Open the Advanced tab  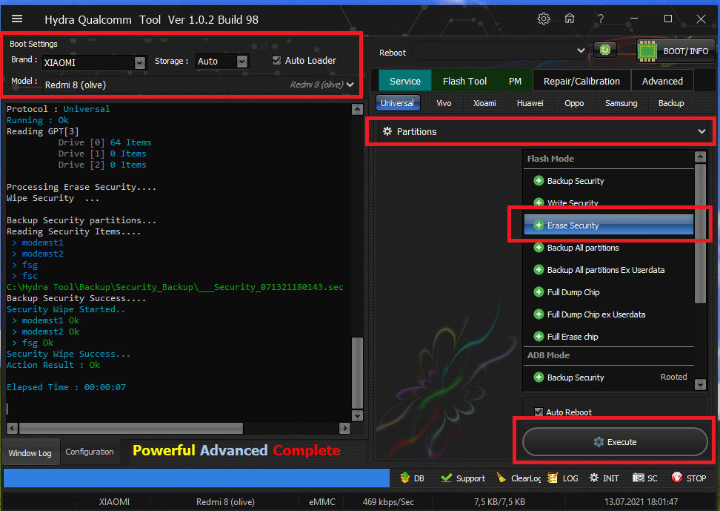click(662, 81)
